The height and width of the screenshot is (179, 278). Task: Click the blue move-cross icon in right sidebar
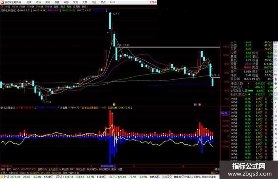point(276,83)
